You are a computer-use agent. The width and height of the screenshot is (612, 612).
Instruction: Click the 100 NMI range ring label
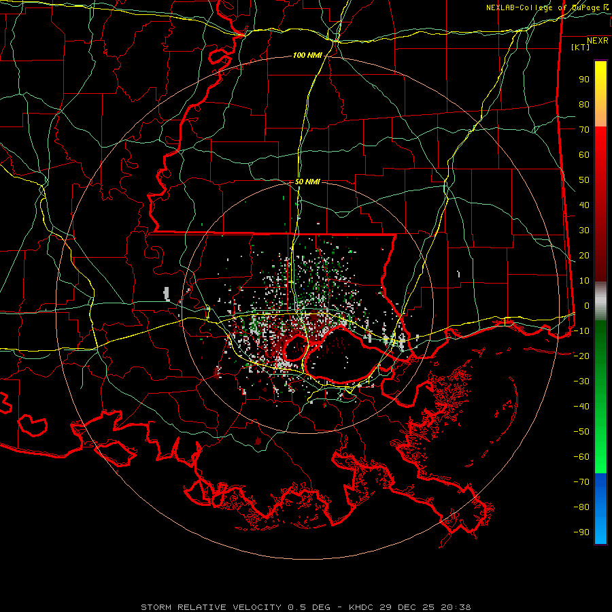[307, 56]
